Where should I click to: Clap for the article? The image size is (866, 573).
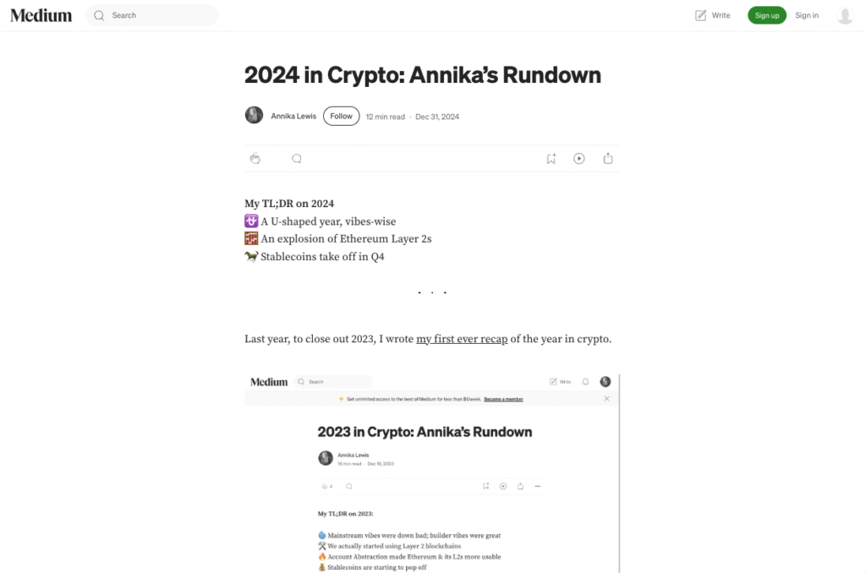pyautogui.click(x=255, y=158)
